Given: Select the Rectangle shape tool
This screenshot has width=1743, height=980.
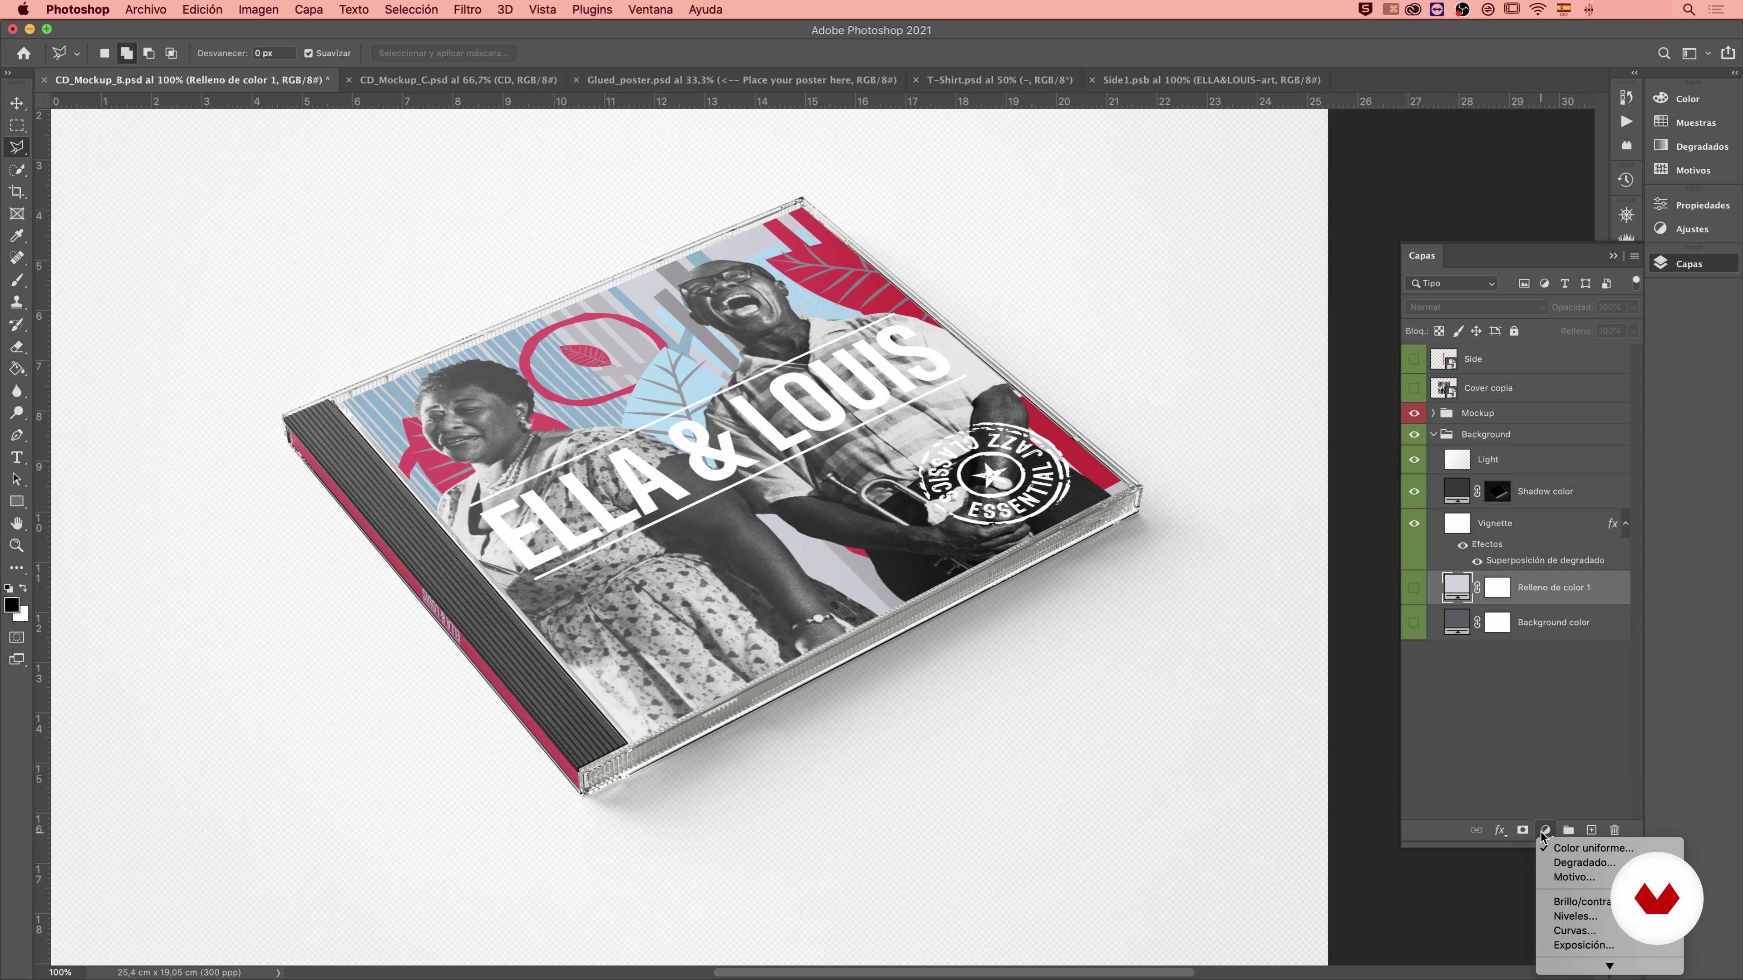Looking at the screenshot, I should pyautogui.click(x=17, y=502).
